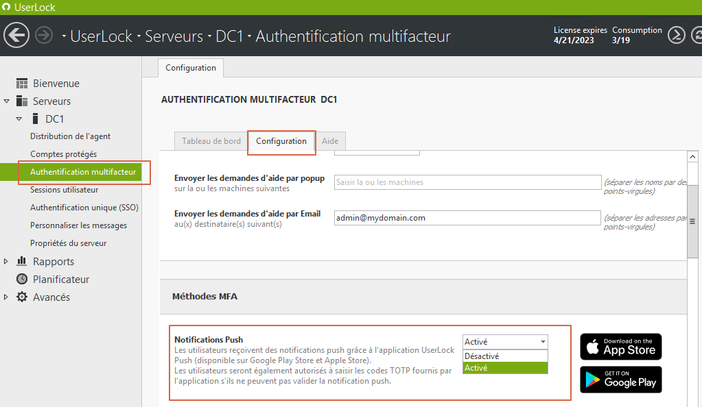Open Distribution de l'agent

(70, 136)
